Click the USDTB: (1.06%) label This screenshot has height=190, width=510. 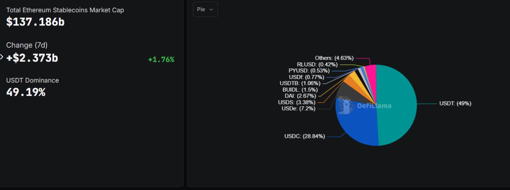click(300, 83)
